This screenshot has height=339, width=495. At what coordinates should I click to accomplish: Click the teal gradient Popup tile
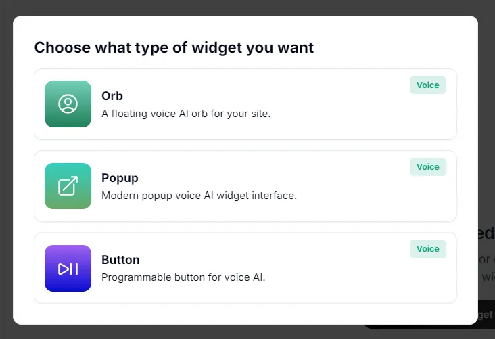[x=68, y=186]
